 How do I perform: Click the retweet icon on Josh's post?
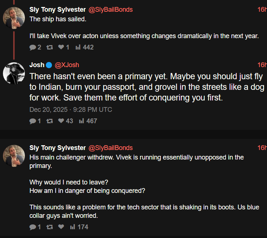(x=50, y=121)
